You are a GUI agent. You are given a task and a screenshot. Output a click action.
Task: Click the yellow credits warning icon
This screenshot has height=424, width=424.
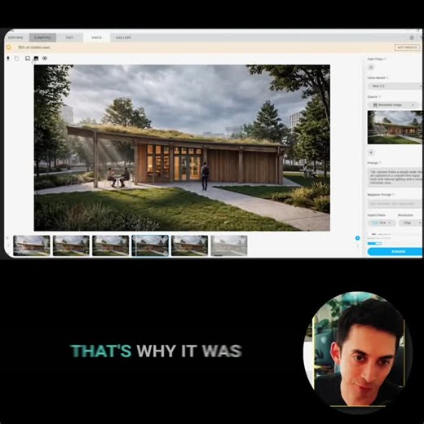[x=9, y=47]
